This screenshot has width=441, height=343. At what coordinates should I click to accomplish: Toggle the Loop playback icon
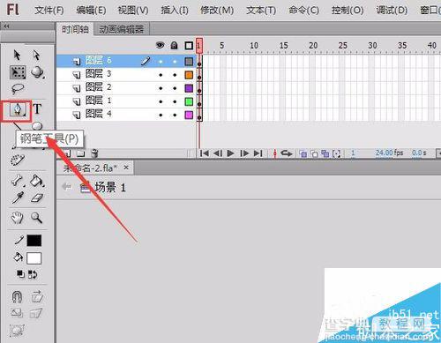tap(286, 153)
